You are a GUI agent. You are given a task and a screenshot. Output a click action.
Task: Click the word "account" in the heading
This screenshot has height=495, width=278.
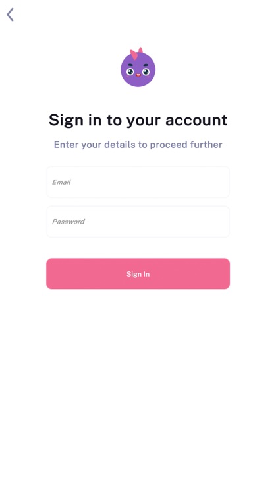point(196,120)
